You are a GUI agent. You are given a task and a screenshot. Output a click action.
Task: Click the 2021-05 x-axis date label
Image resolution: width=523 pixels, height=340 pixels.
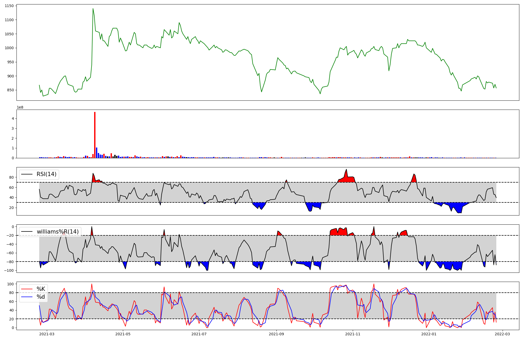pyautogui.click(x=123, y=334)
